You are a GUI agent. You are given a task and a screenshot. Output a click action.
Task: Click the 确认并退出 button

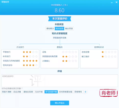click(59, 103)
